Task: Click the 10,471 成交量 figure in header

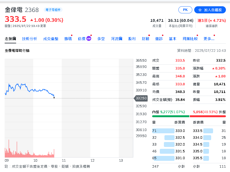Action: pos(157,20)
